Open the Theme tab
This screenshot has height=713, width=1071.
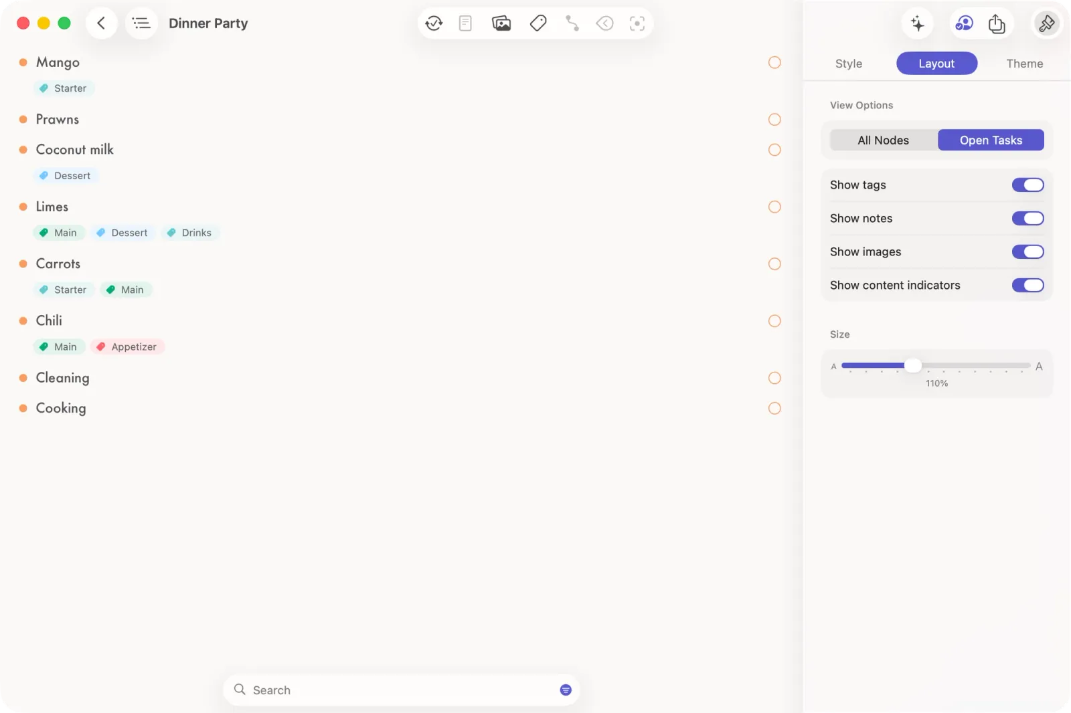coord(1024,64)
